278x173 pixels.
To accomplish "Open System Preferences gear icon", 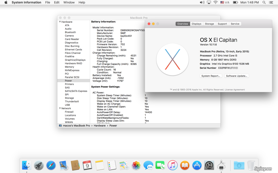I will pos(209,165).
